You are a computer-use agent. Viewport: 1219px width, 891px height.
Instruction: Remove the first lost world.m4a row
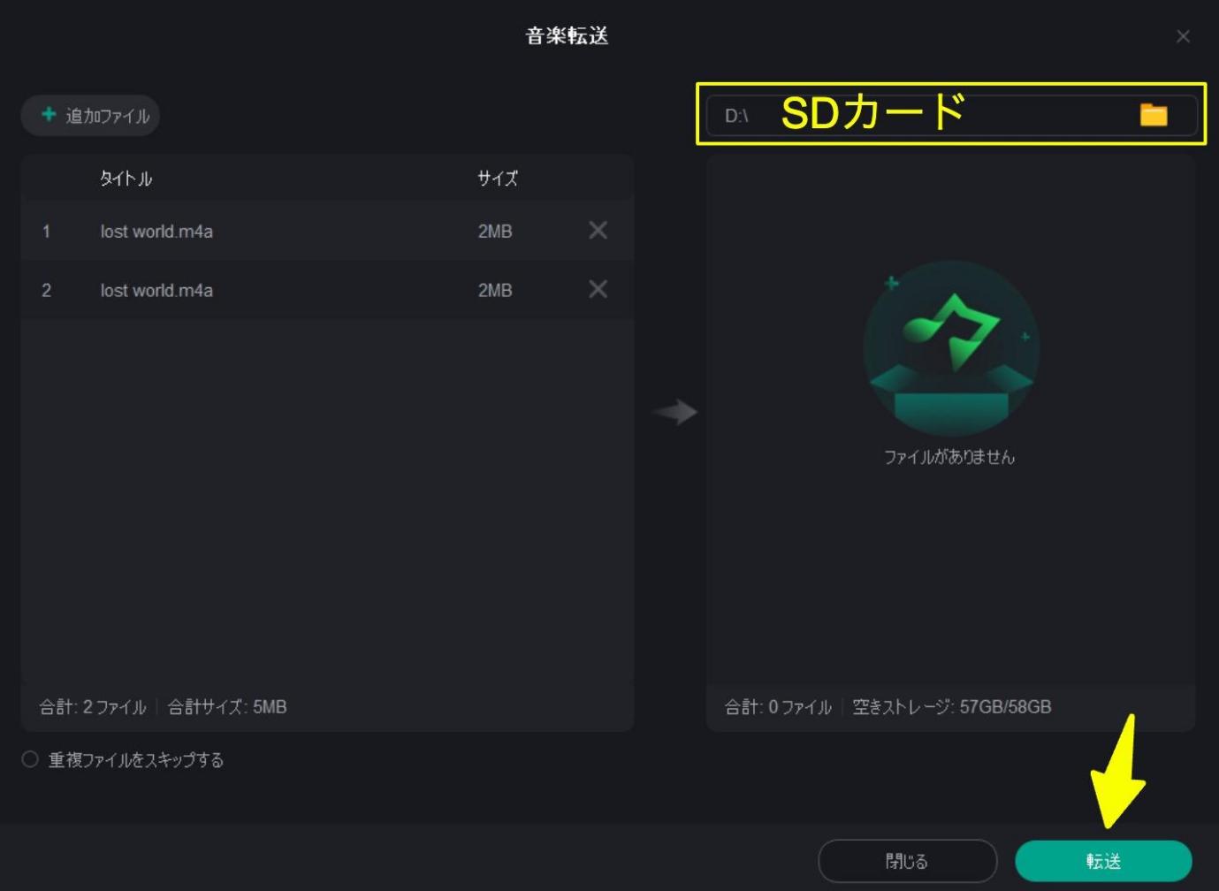[598, 231]
